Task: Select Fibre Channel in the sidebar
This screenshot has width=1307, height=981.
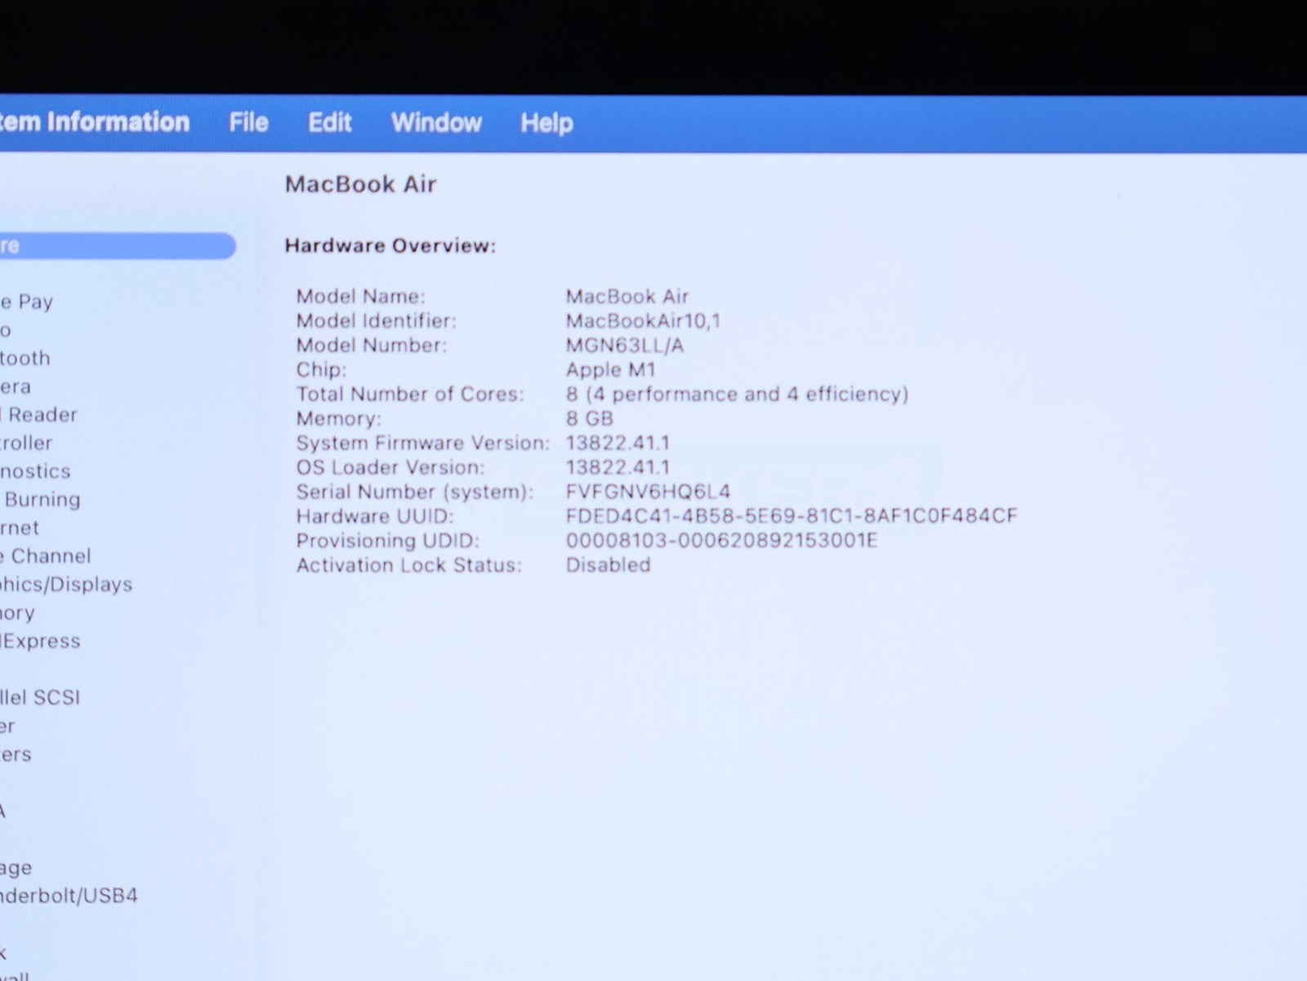Action: tap(47, 556)
